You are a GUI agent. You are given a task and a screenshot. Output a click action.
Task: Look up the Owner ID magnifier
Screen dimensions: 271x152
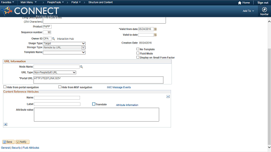coord(53,39)
